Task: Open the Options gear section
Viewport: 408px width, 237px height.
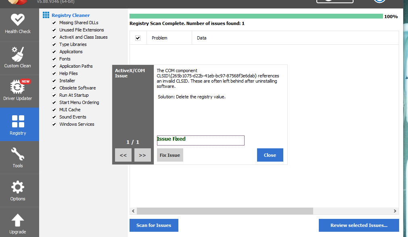Action: pyautogui.click(x=18, y=191)
